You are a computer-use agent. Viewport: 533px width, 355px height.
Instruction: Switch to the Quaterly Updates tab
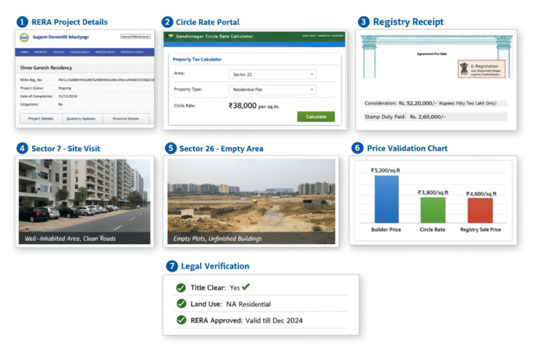point(81,119)
